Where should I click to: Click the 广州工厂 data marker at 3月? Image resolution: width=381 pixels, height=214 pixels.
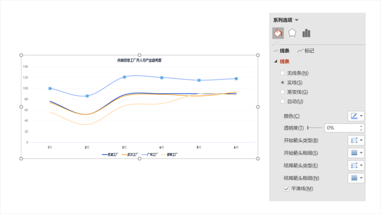[125, 77]
